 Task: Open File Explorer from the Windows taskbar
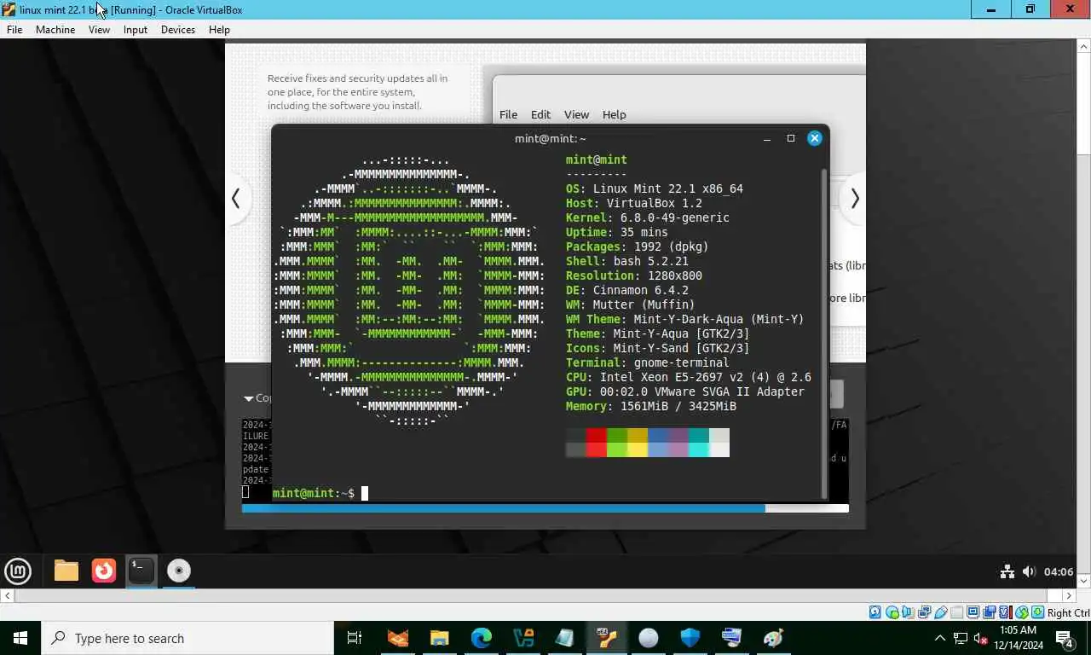(x=440, y=638)
